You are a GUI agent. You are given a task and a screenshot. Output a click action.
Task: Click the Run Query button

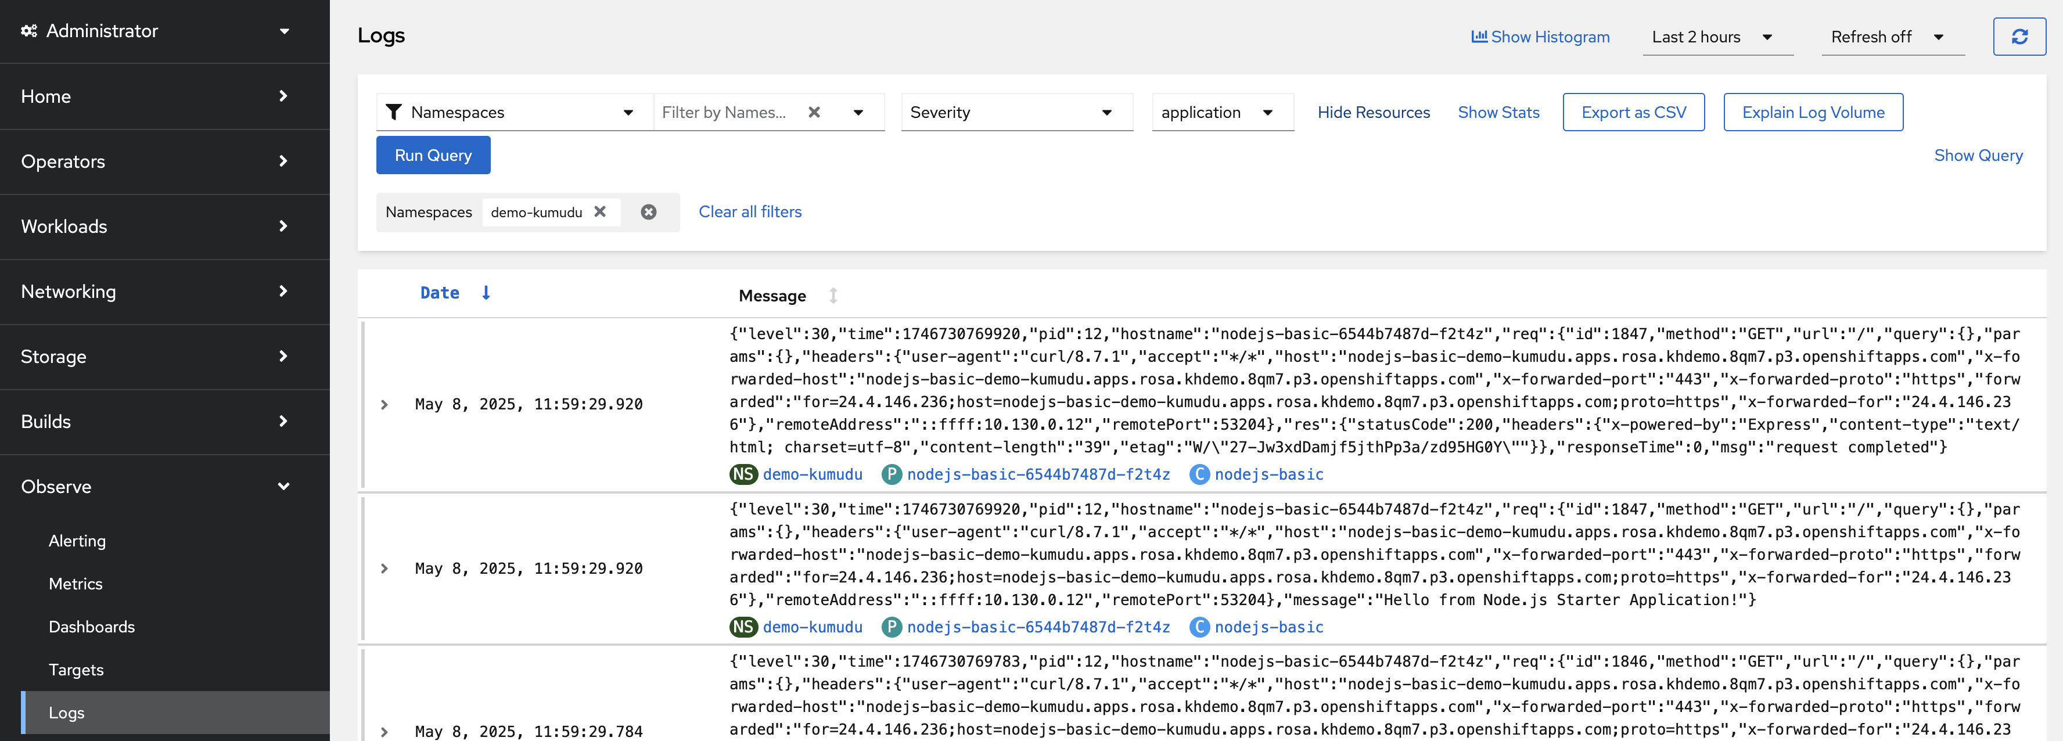pos(433,154)
